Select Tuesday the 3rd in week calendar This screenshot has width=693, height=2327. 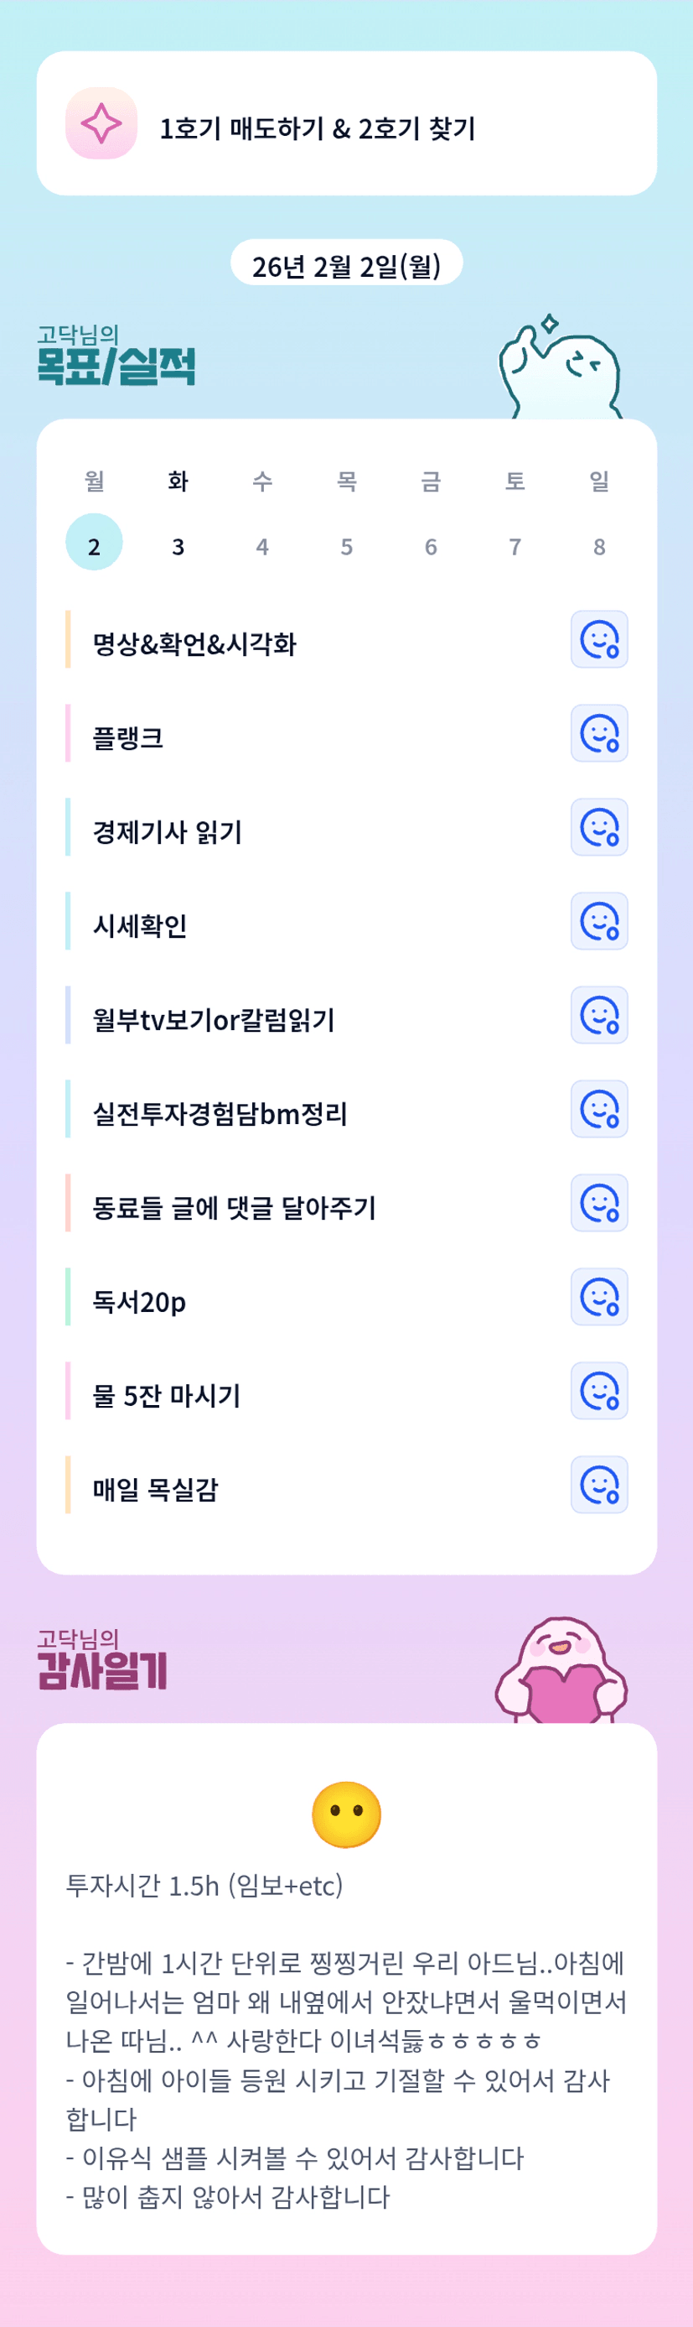click(178, 545)
